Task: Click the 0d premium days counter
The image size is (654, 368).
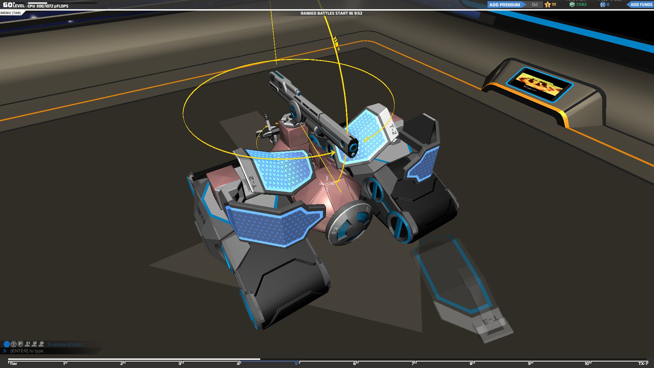Action: pyautogui.click(x=534, y=5)
